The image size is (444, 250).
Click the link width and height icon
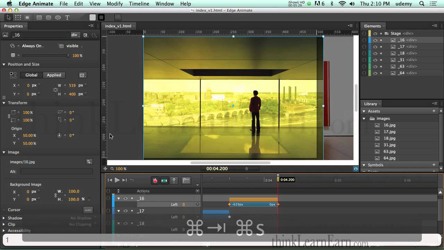pos(55,90)
